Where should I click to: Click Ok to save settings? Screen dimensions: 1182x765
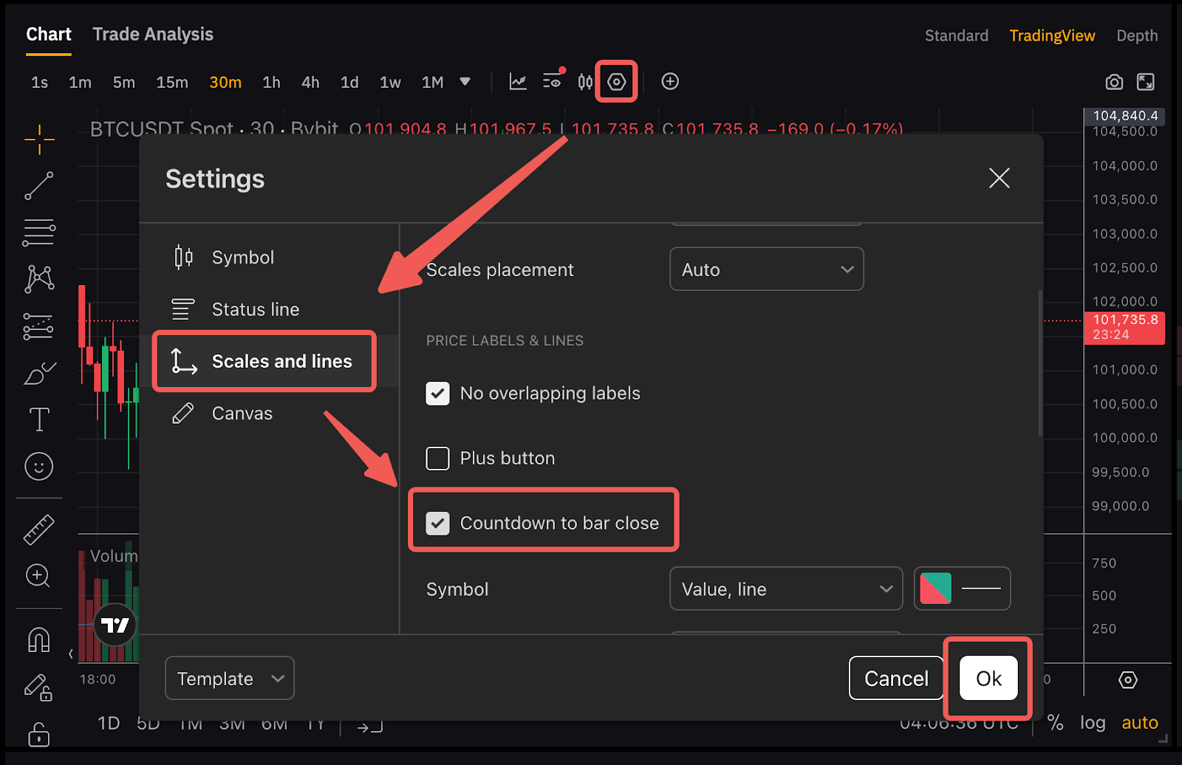coord(988,679)
